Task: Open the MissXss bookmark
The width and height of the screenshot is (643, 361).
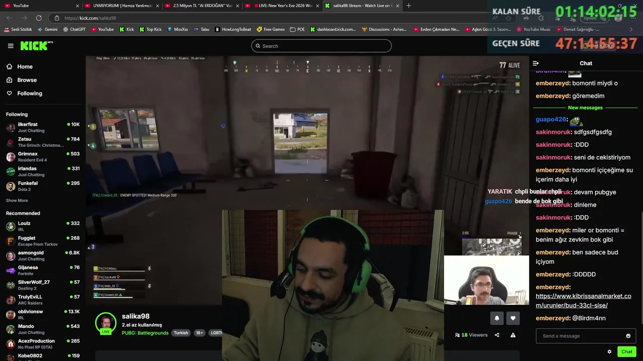Action: [x=177, y=29]
